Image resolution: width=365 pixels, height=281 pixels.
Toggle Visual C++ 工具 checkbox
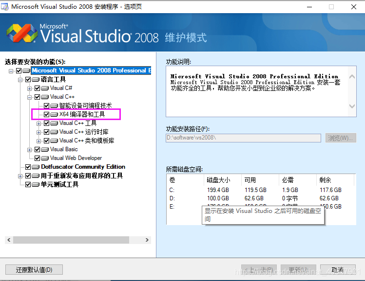click(47, 123)
